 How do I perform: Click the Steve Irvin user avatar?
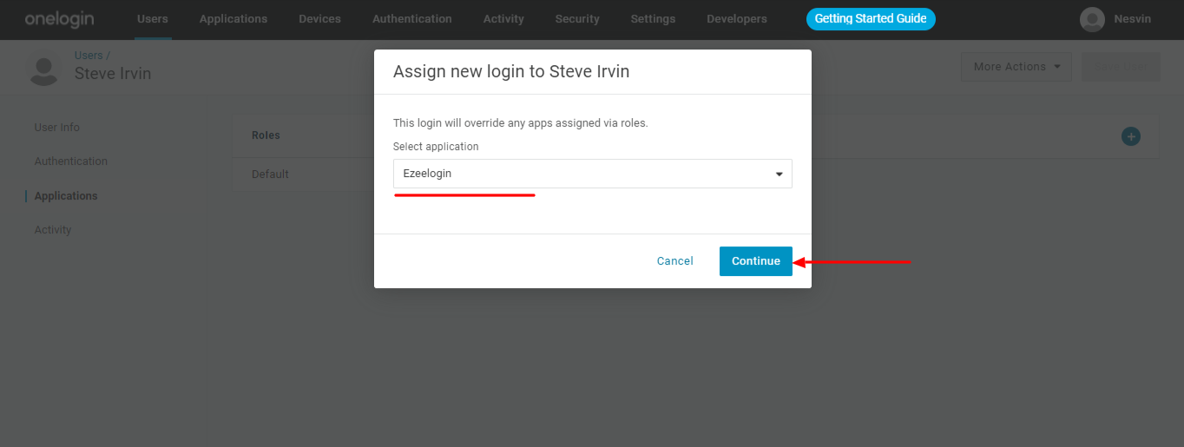[44, 69]
